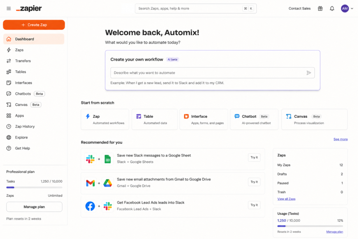Click the Slack icon in Facebook Lead Ads row
This screenshot has width=358, height=239.
108,206
